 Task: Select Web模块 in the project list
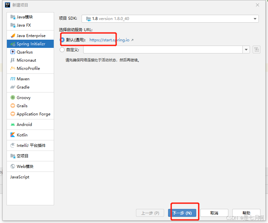[30, 166]
